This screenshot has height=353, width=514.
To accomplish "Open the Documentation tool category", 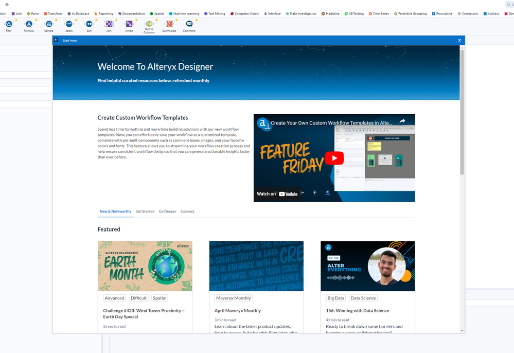I will click(131, 14).
